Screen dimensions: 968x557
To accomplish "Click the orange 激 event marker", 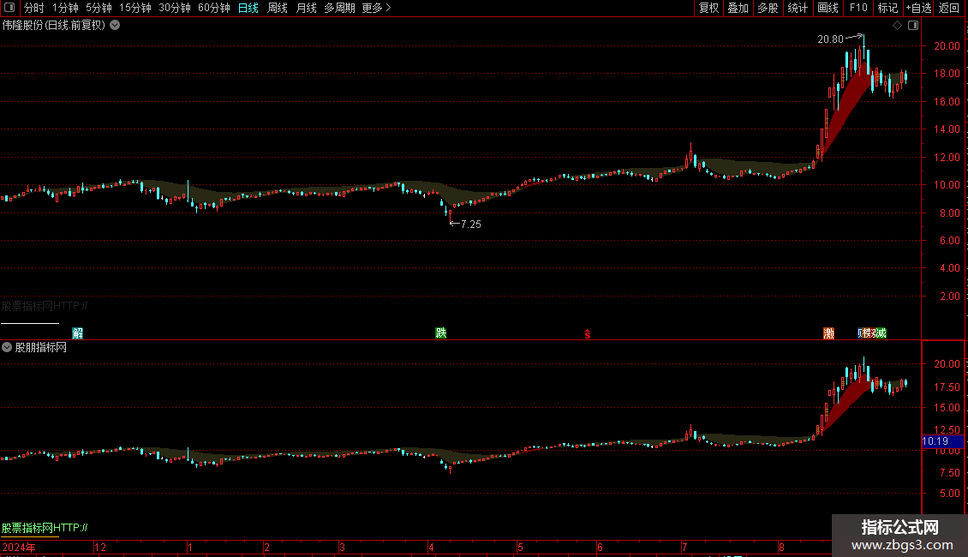I will (828, 333).
